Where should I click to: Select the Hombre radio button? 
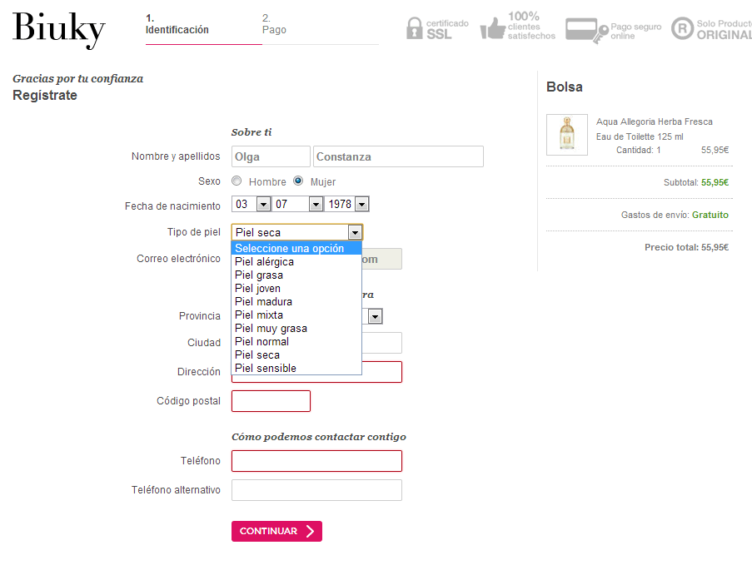(237, 181)
